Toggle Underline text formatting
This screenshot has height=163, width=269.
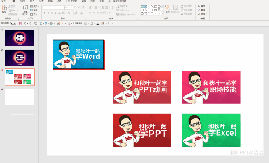(x=52, y=13)
